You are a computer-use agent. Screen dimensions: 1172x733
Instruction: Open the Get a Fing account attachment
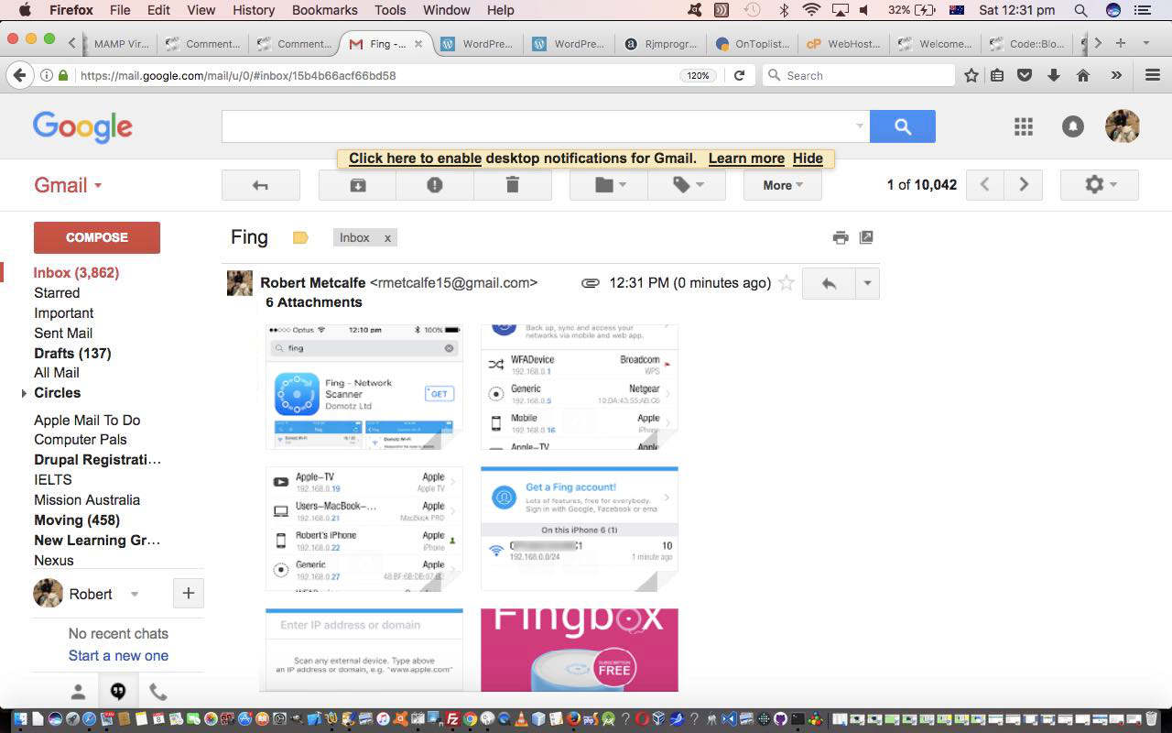pyautogui.click(x=580, y=529)
